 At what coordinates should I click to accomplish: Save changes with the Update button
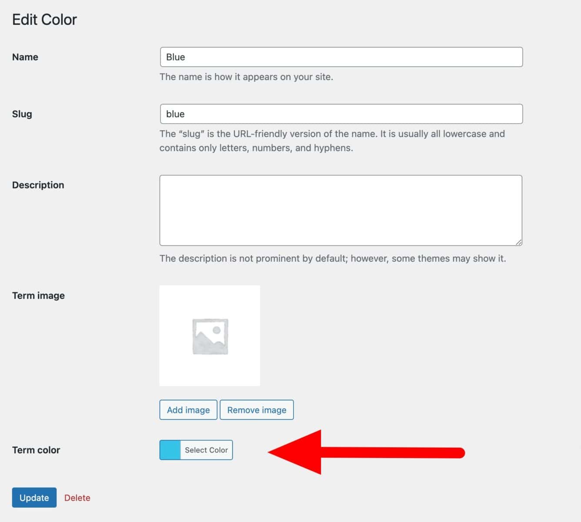click(34, 498)
